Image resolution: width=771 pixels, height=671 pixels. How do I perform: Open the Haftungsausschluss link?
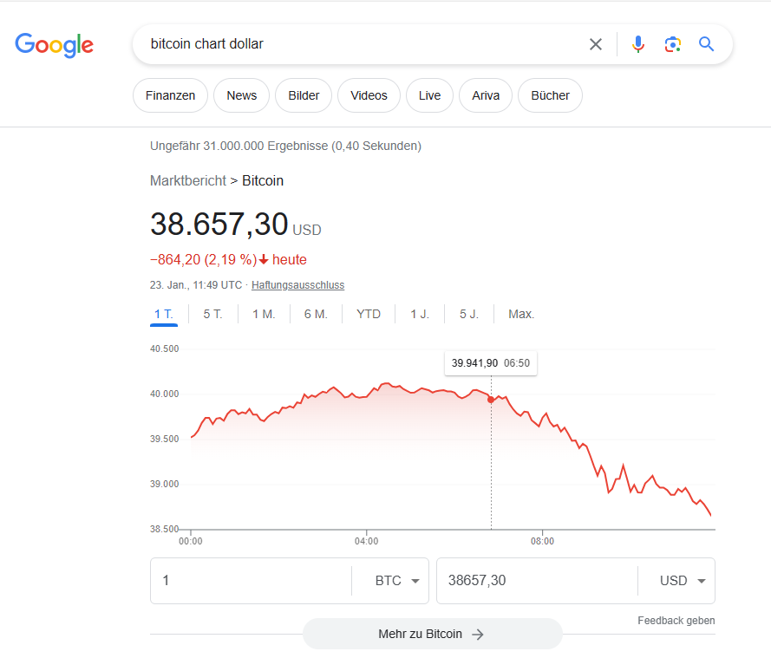click(298, 285)
